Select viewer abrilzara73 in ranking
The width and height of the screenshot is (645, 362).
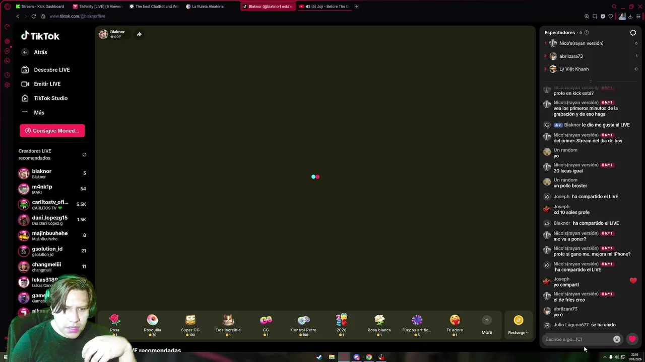591,56
